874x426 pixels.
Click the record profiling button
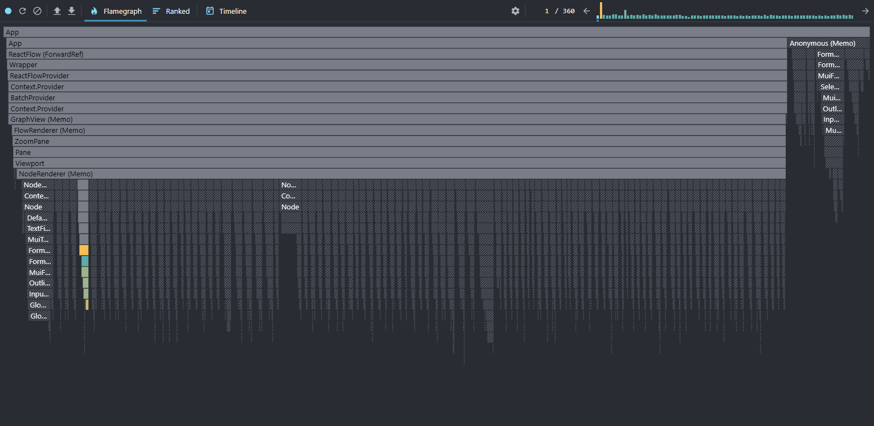click(8, 11)
